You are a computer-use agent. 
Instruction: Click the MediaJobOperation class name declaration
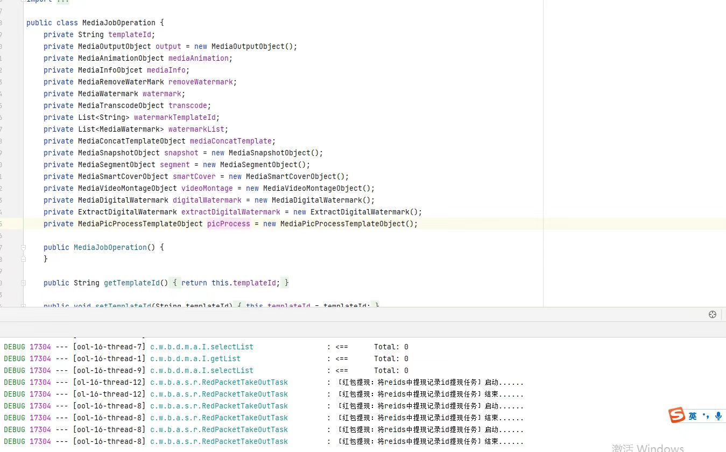click(x=118, y=23)
